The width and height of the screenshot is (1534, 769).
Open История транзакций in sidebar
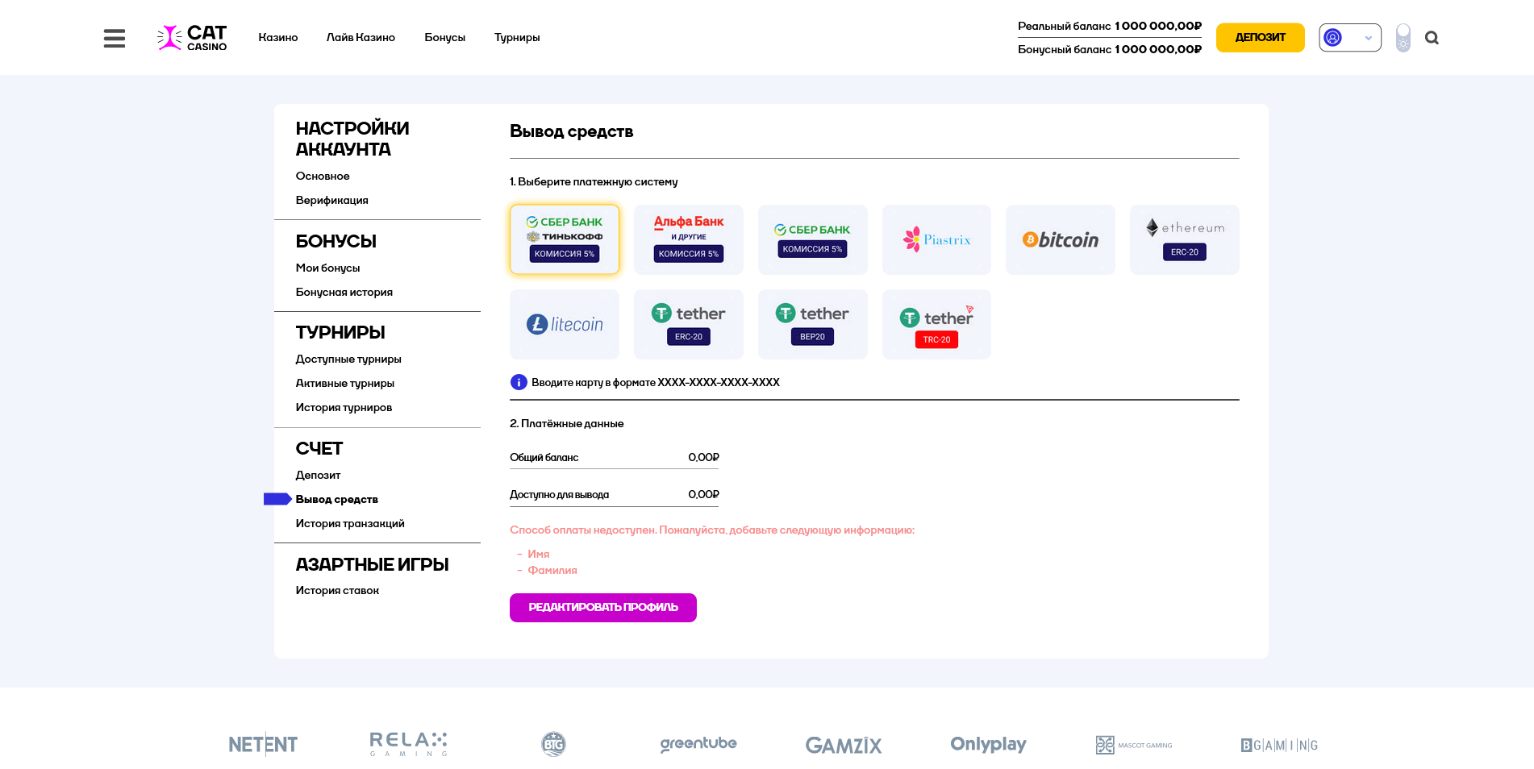click(350, 524)
